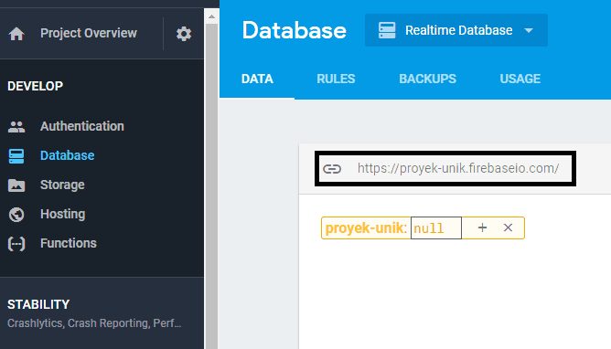Screen dimensions: 611x349
Task: Click the link icon beside database URL
Action: click(332, 168)
